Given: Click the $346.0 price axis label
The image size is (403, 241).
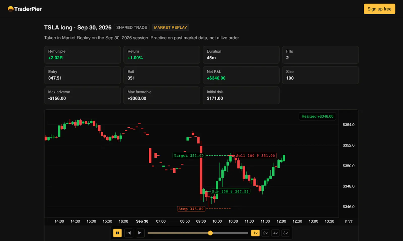Looking at the screenshot, I should 349,206.
